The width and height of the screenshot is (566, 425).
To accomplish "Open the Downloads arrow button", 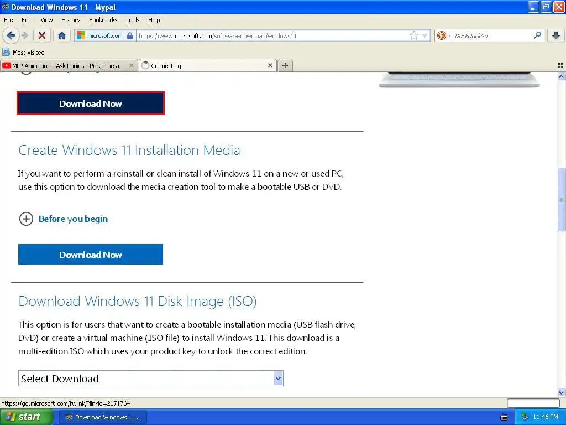I will tap(556, 35).
